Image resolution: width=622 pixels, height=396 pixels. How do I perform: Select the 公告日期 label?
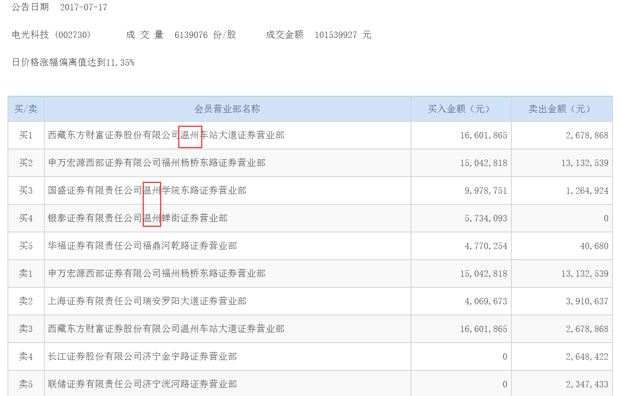click(30, 7)
